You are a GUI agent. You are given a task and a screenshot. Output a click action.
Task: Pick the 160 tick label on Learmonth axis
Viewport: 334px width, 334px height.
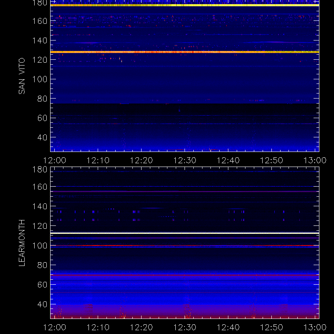pyautogui.click(x=40, y=187)
